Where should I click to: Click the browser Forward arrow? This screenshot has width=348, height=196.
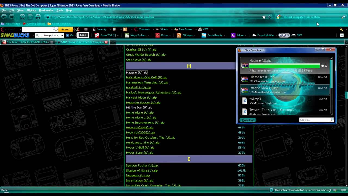(x=12, y=17)
